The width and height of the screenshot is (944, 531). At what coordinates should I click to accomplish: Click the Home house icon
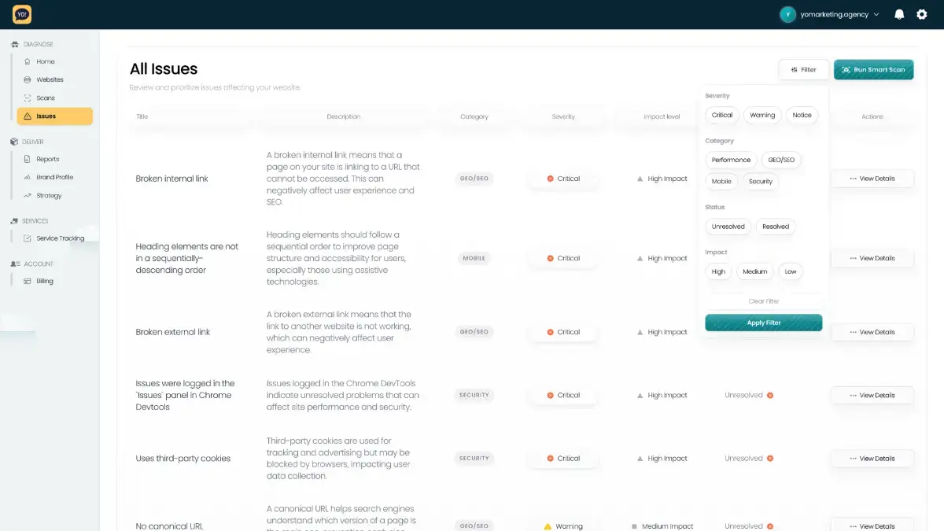click(x=28, y=61)
